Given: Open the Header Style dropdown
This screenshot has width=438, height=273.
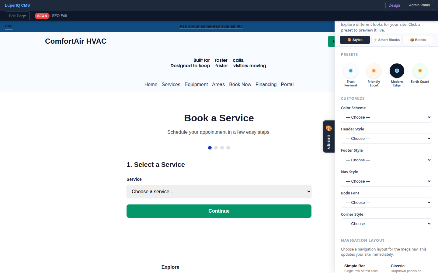Looking at the screenshot, I should (x=386, y=138).
